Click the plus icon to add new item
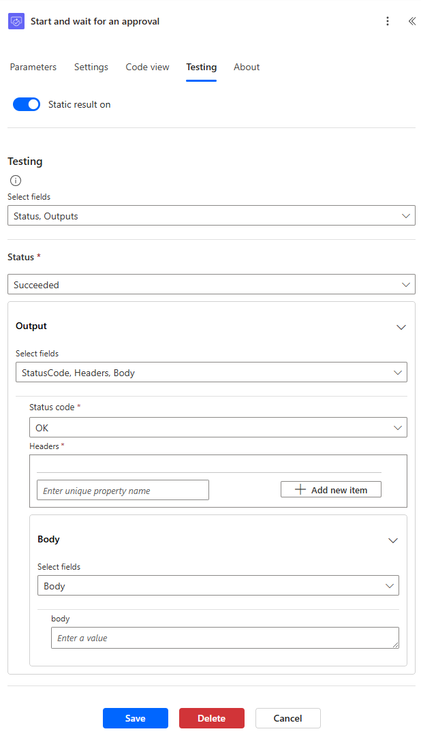The height and width of the screenshot is (740, 421). pyautogui.click(x=298, y=489)
